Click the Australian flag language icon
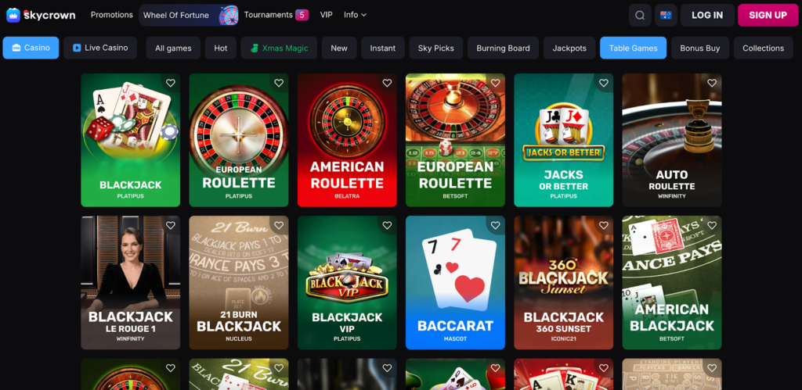802x390 pixels. click(666, 16)
